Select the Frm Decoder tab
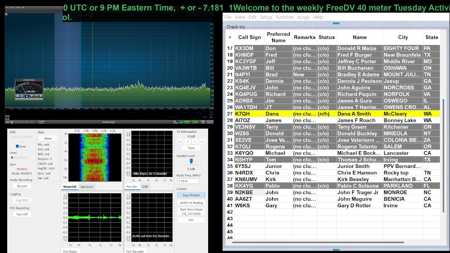 coord(135,251)
